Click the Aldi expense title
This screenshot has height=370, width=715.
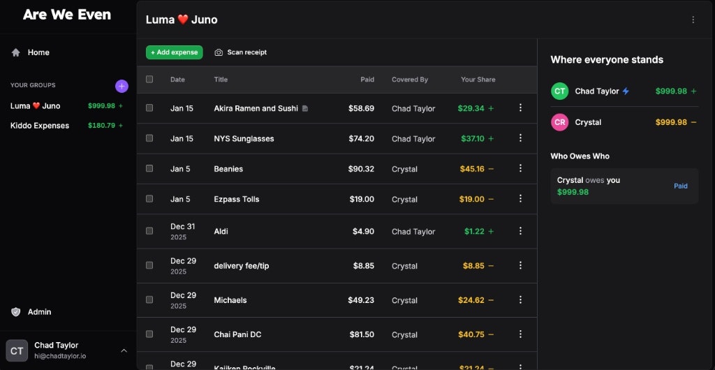[221, 232]
